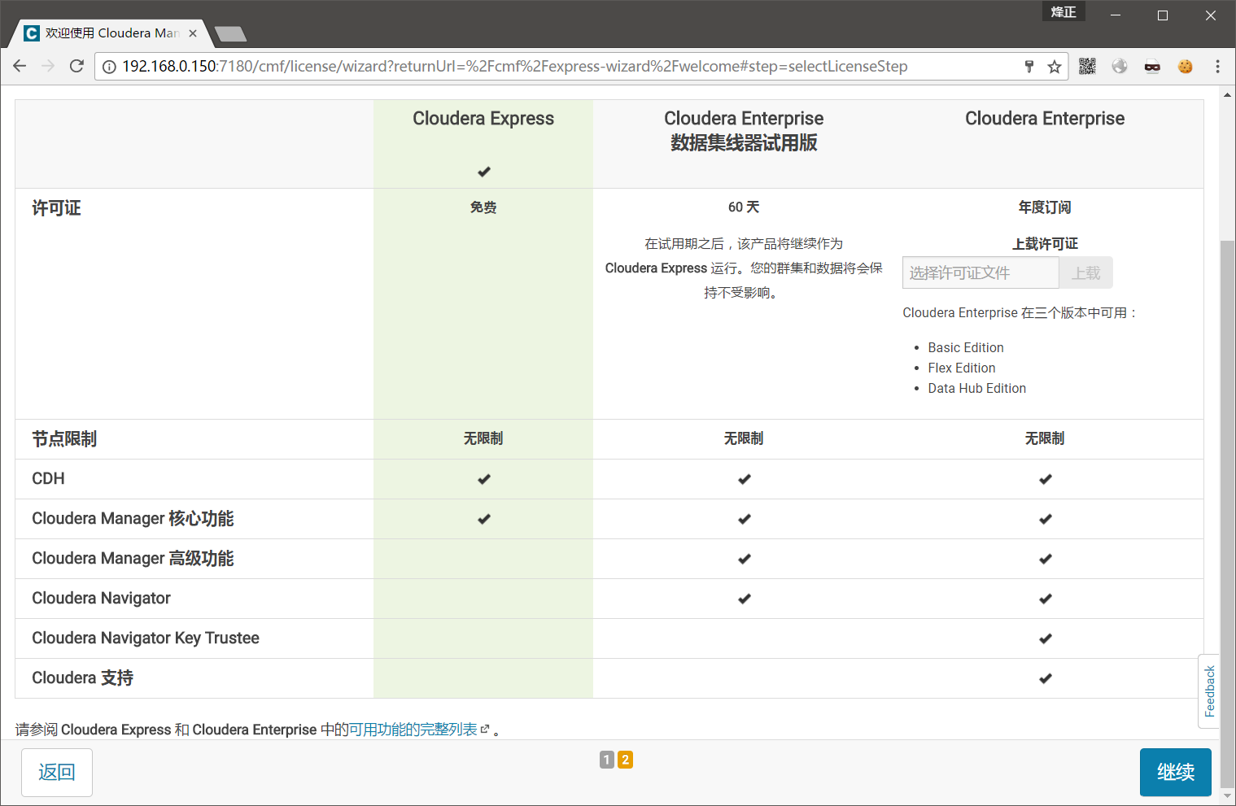Click 'Data Hub Edition' list item

click(x=977, y=388)
